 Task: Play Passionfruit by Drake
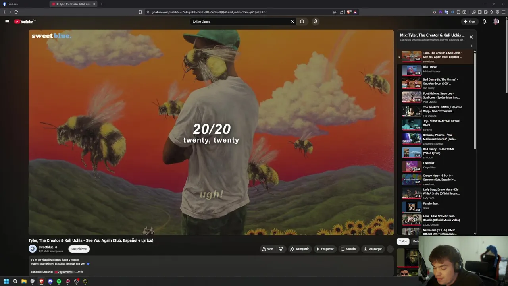click(x=437, y=207)
